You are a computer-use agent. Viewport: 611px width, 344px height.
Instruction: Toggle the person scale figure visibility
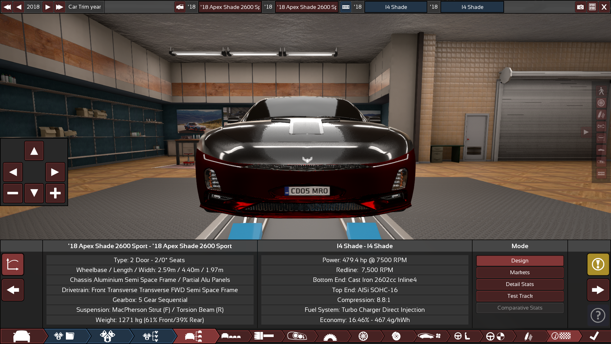(601, 91)
